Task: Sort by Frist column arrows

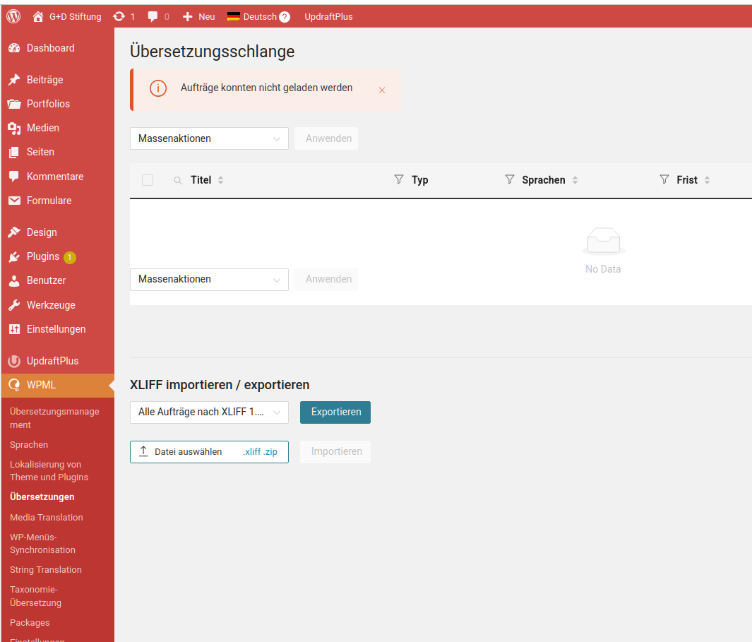Action: point(707,180)
